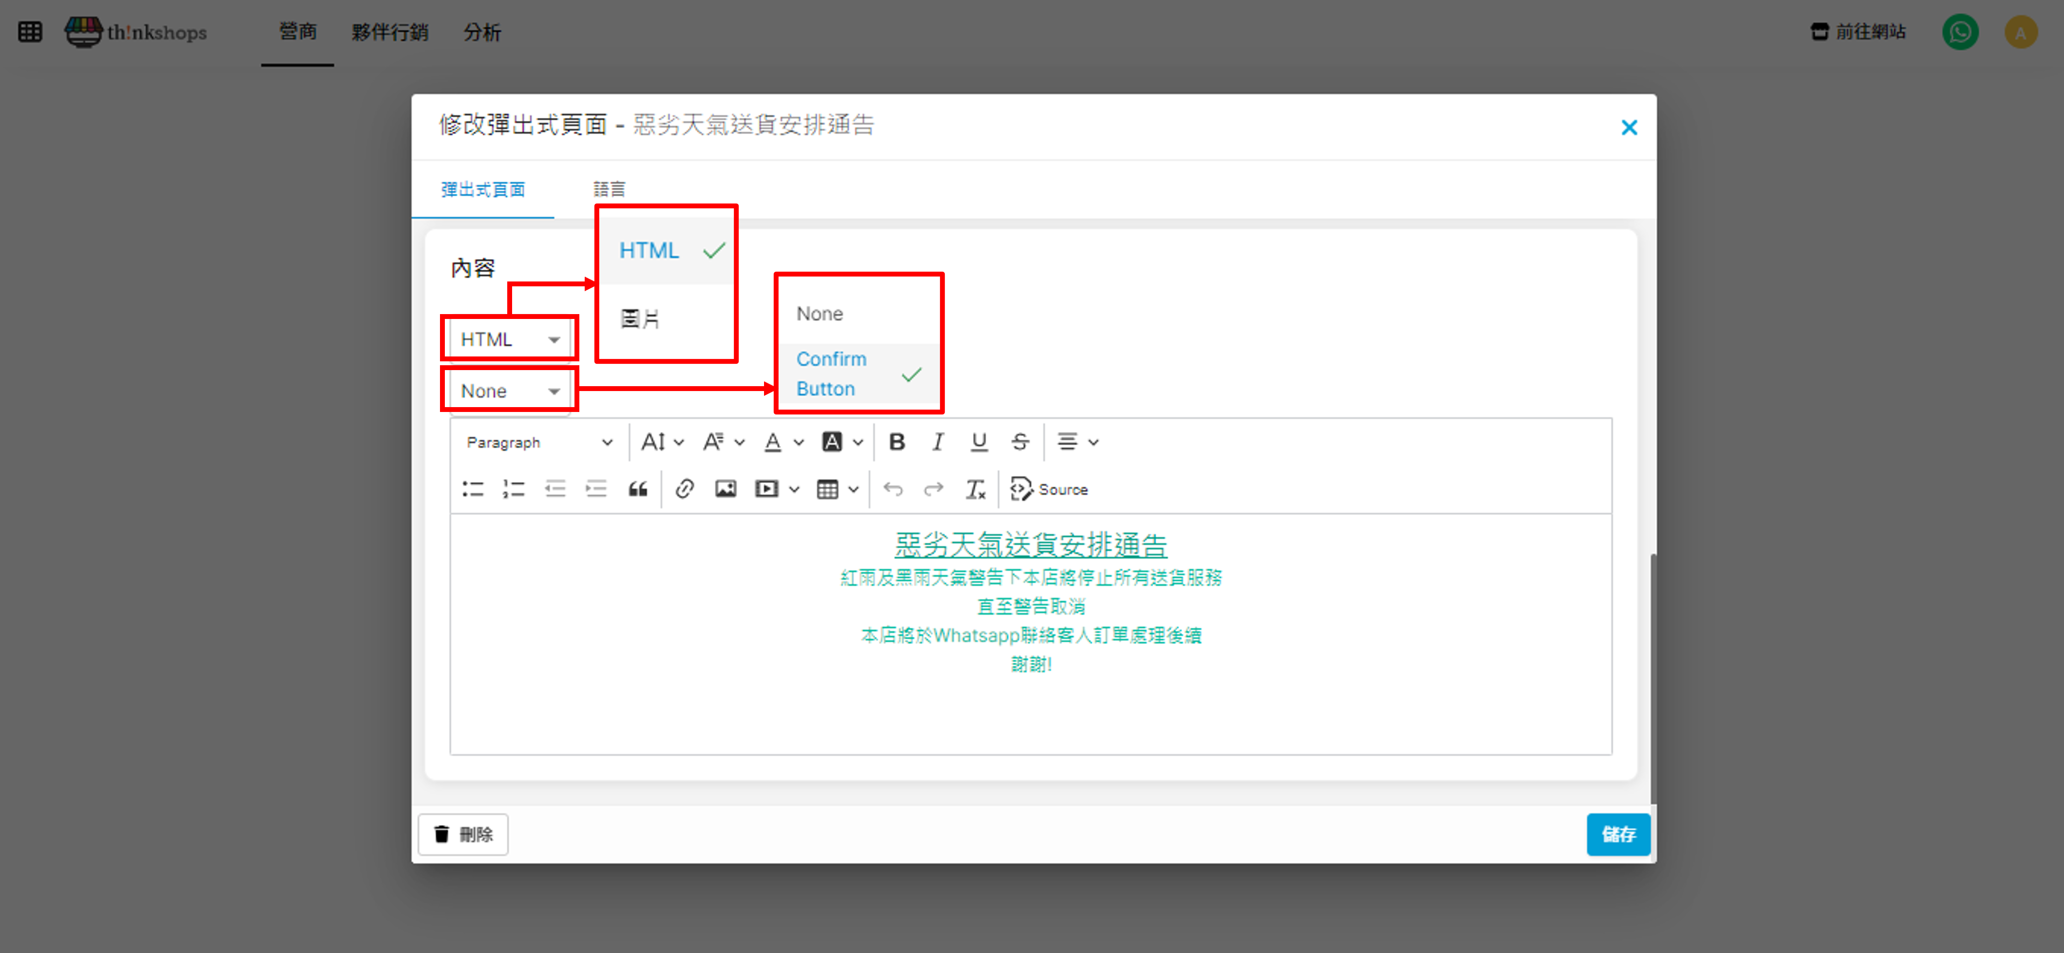
Task: Insert a hyperlink using link icon
Action: (684, 489)
